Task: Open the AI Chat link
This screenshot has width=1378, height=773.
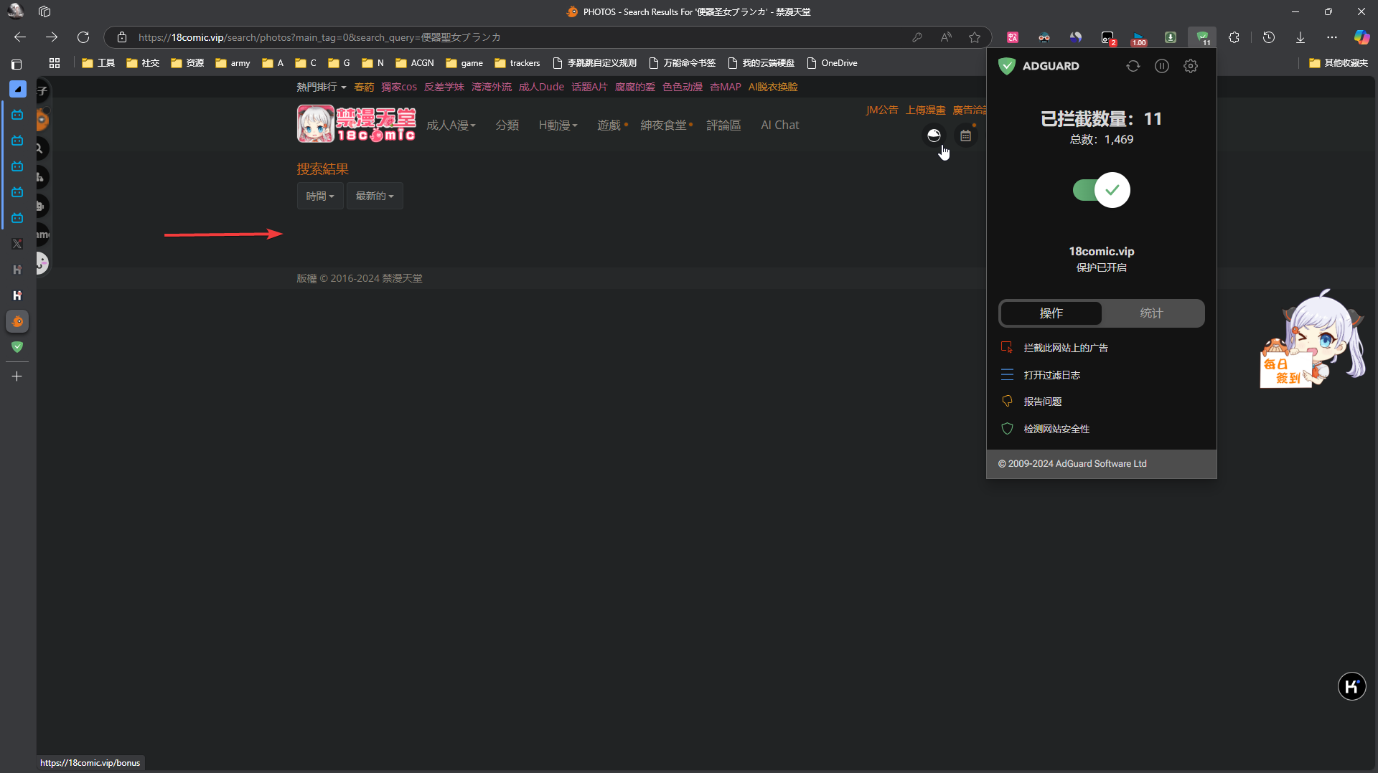Action: coord(779,125)
